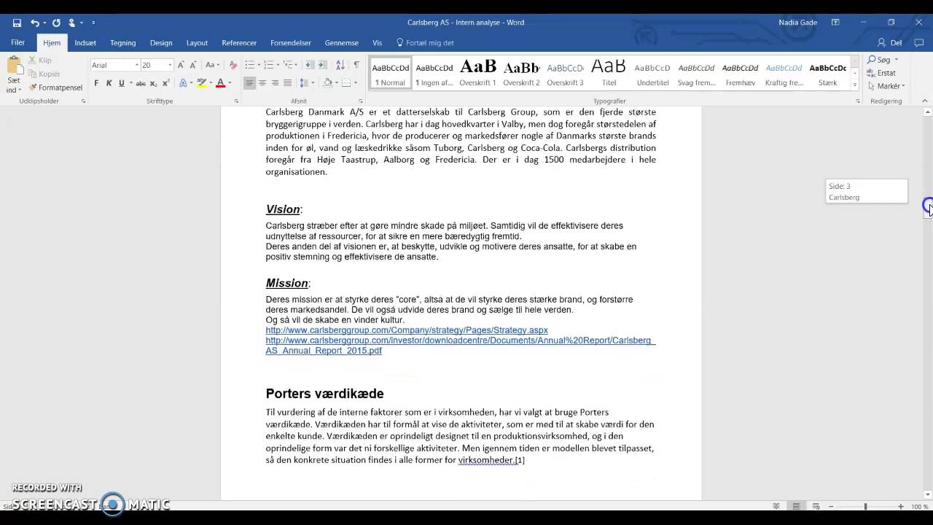
Task: Toggle show paragraph marks
Action: click(356, 65)
